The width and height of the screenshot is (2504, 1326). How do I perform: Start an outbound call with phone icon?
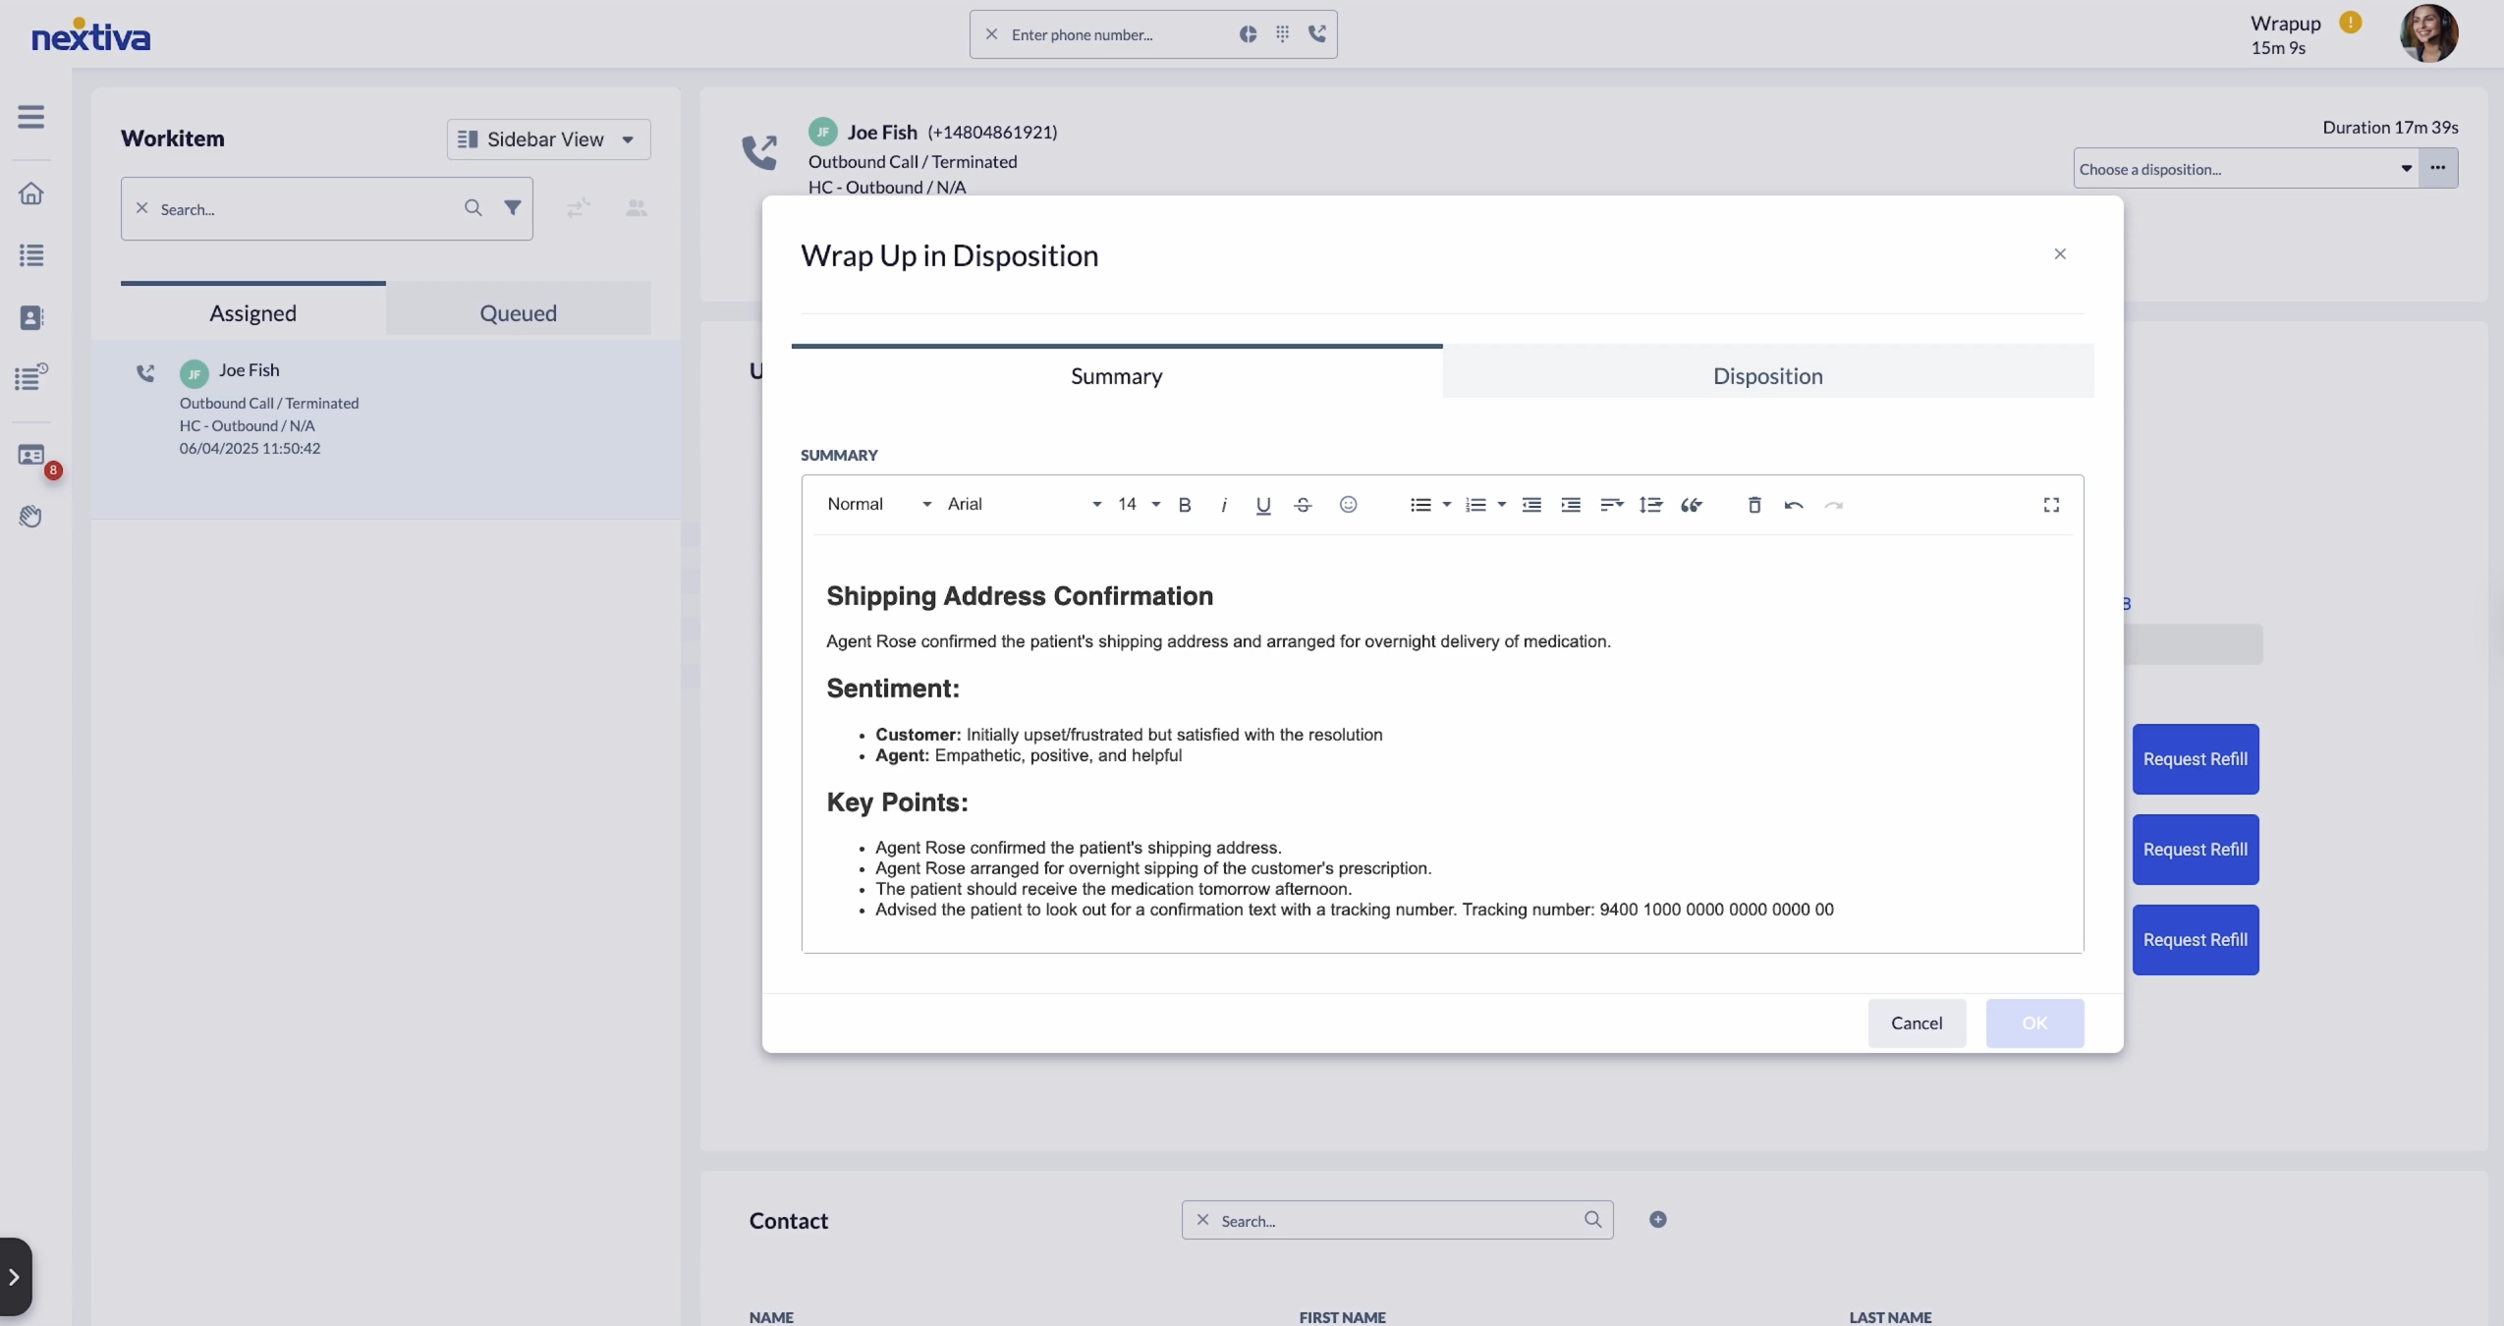tap(1318, 34)
